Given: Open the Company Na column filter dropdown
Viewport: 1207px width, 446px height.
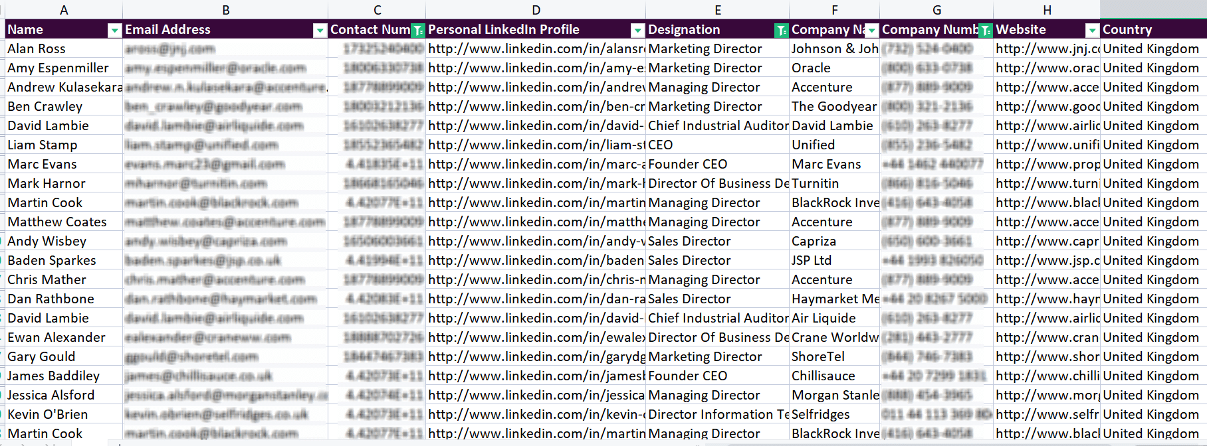Looking at the screenshot, I should [872, 31].
